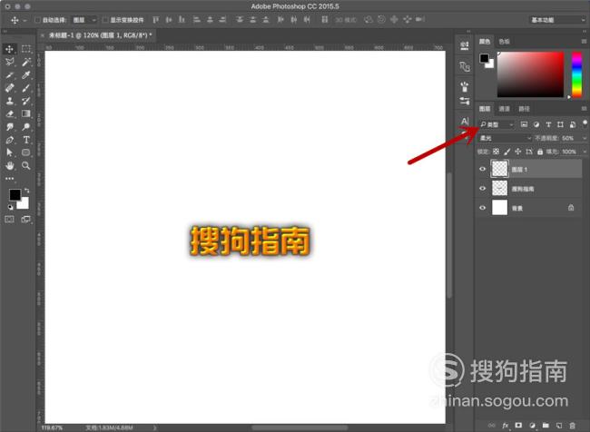Change the screen mode
590x432 pixels.
[x=26, y=220]
